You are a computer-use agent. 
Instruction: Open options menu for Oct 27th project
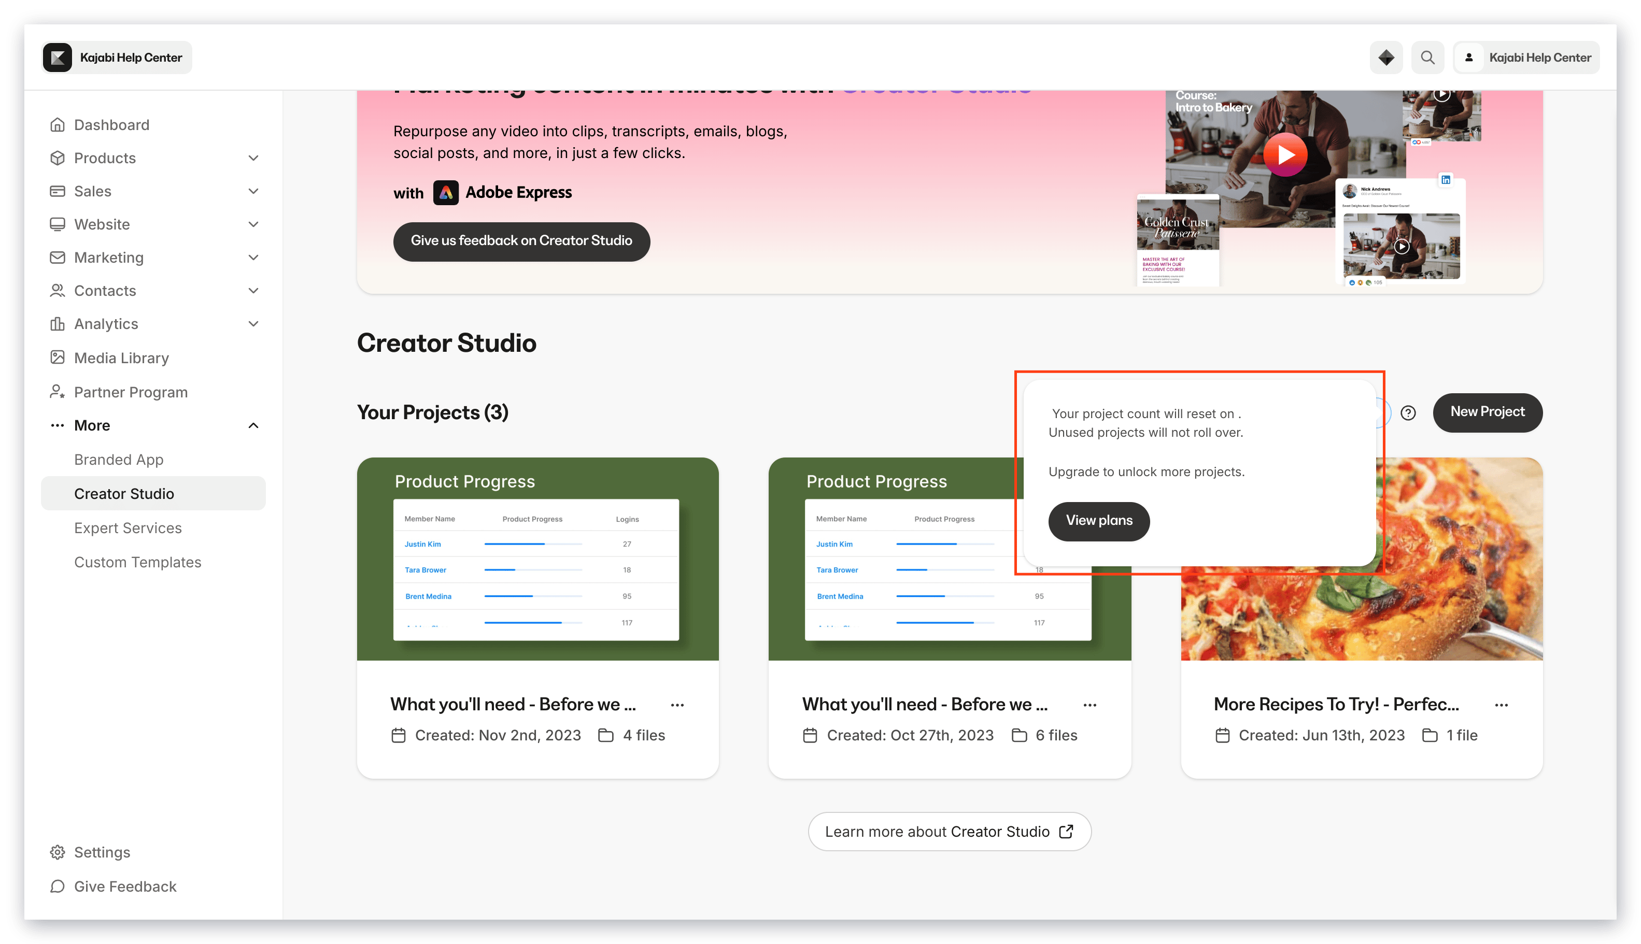pos(1090,705)
